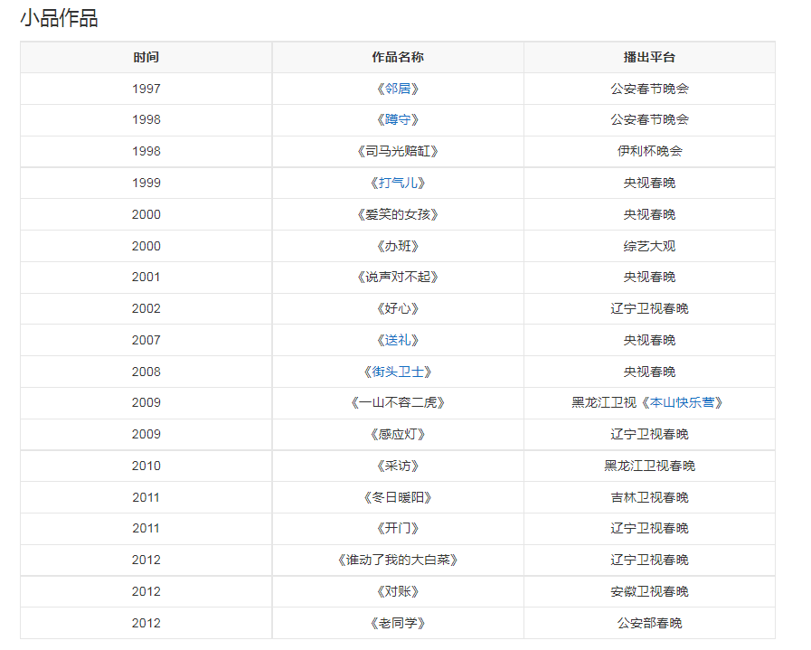Click the 小品作品 section heading
The width and height of the screenshot is (811, 650).
(x=59, y=18)
